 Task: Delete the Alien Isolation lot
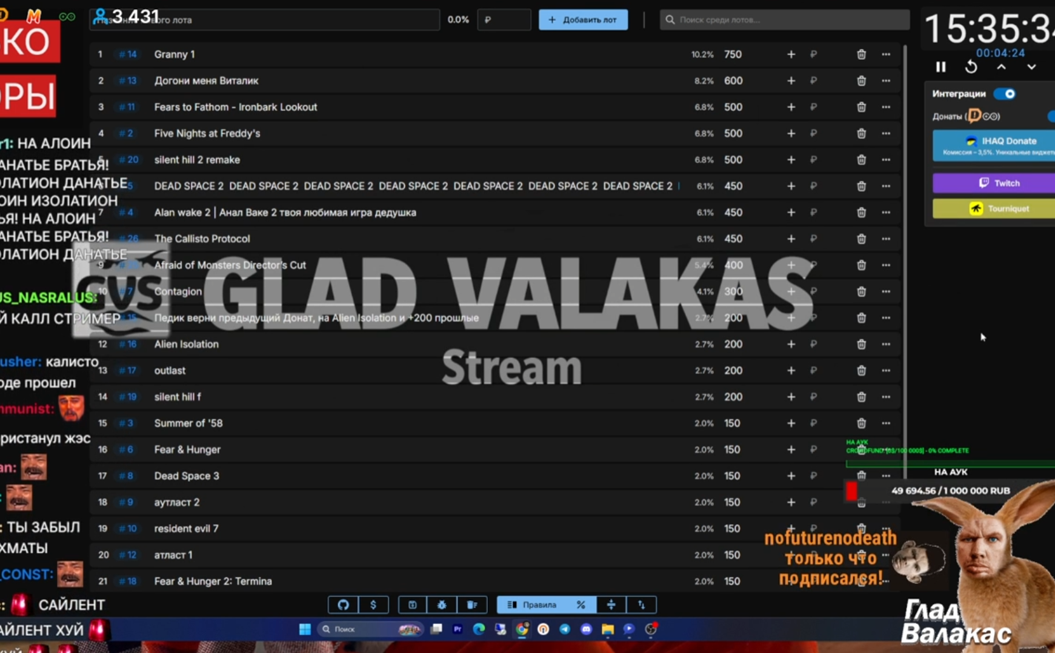tap(861, 344)
